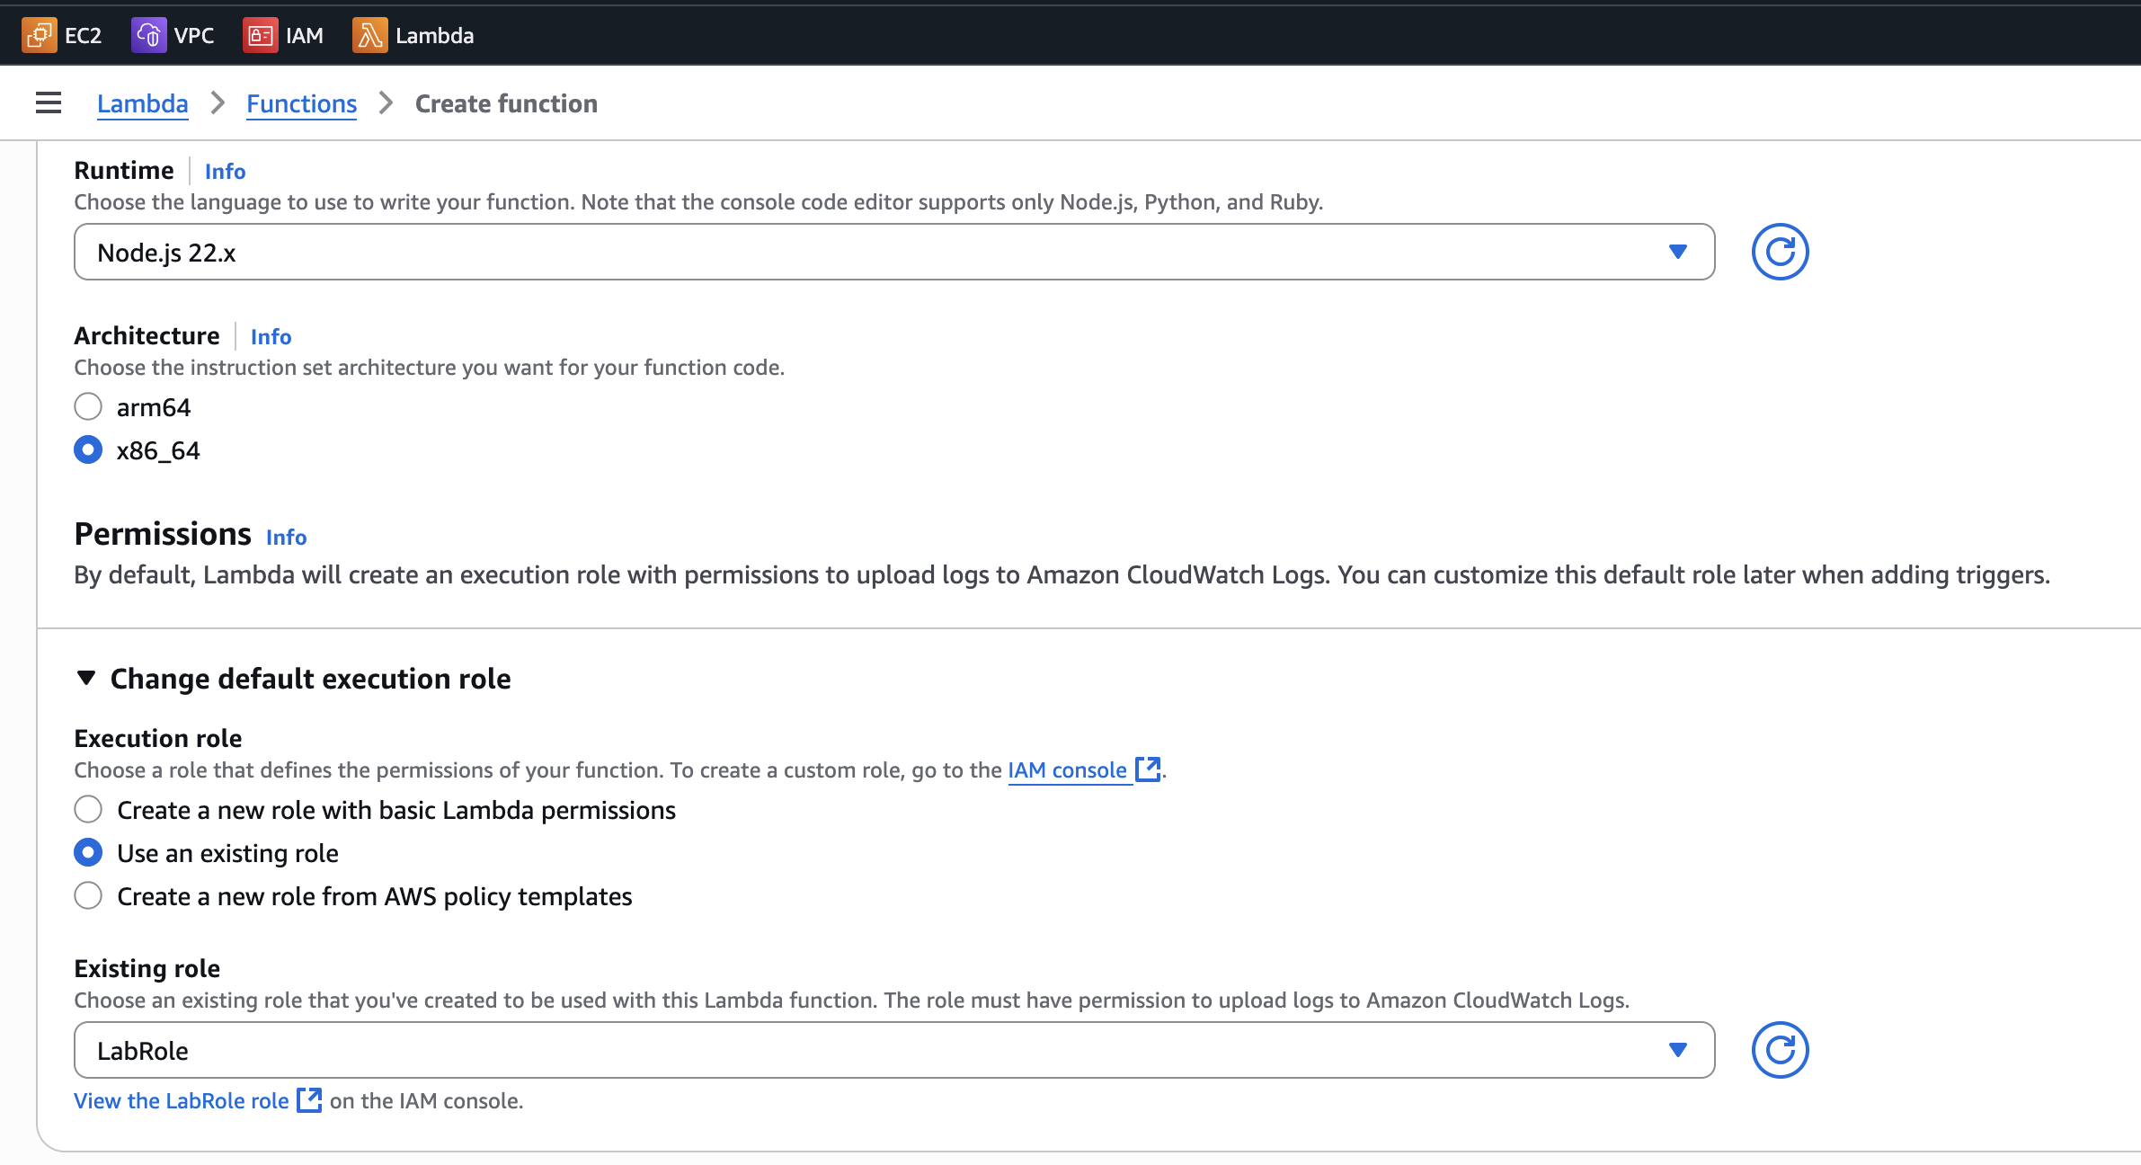Open the LabRole existing role dropdown
Viewport: 2141px width, 1165px height.
tap(893, 1050)
